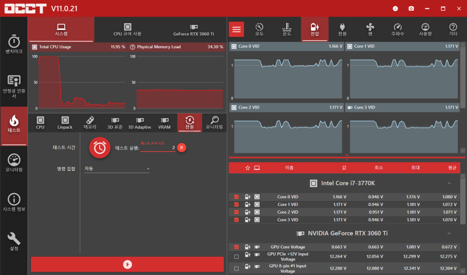Select the 모니터링 magnifier test option
This screenshot has width=467, height=275.
tap(215, 123)
